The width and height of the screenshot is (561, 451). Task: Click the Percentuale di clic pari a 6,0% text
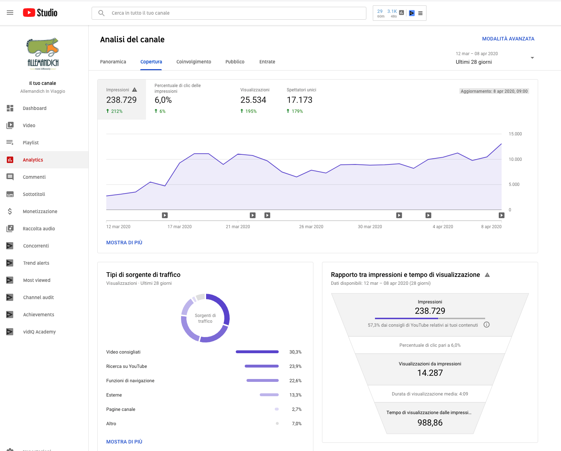point(430,345)
